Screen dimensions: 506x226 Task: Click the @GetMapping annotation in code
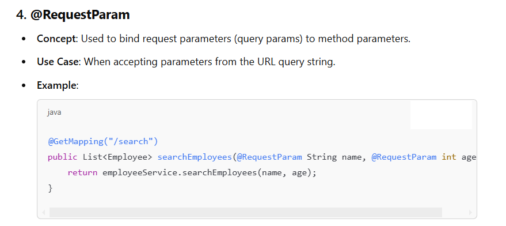(103, 141)
